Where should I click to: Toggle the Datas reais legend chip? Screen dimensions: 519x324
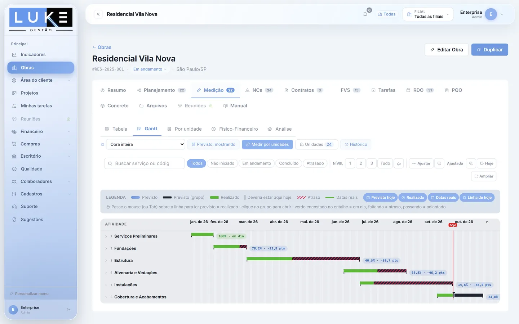[x=443, y=198]
